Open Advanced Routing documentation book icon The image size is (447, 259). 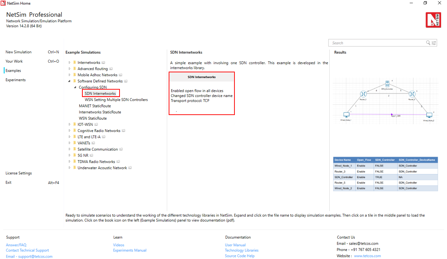[x=111, y=69]
